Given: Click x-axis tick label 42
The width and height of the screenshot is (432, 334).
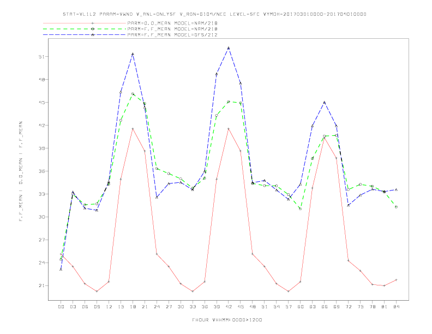Looking at the screenshot, I should [x=229, y=307].
